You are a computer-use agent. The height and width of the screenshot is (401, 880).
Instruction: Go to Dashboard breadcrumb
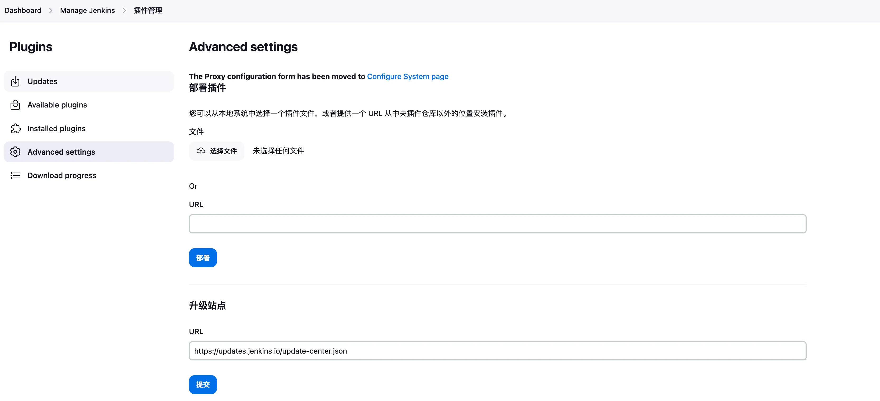23,11
